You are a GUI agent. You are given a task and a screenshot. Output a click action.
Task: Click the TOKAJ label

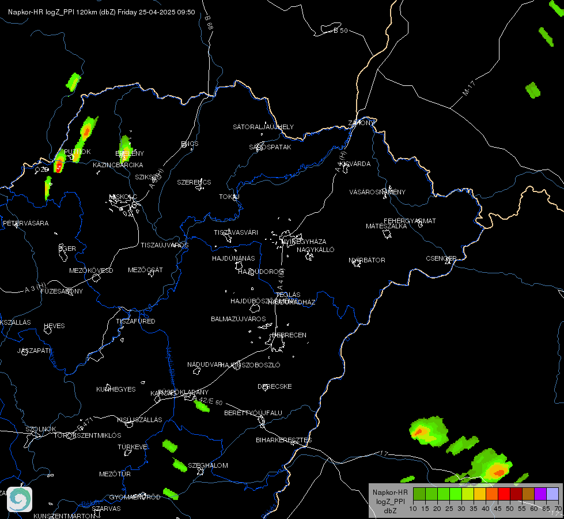click(x=229, y=197)
